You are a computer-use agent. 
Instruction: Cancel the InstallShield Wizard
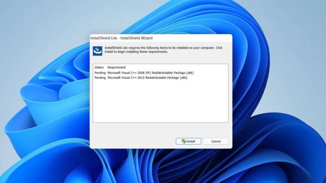click(x=215, y=141)
